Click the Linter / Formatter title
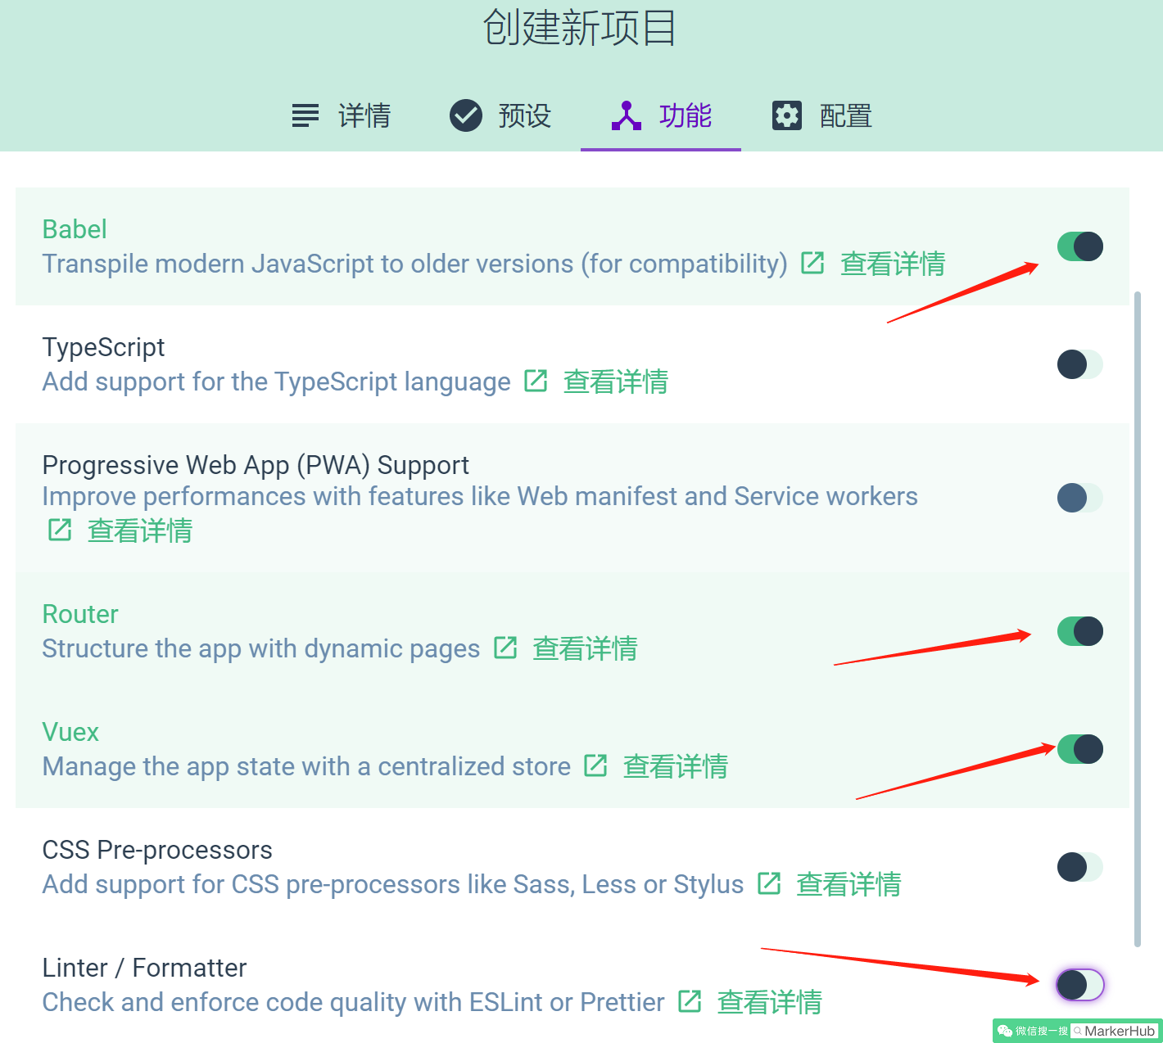The image size is (1163, 1043). point(144,968)
